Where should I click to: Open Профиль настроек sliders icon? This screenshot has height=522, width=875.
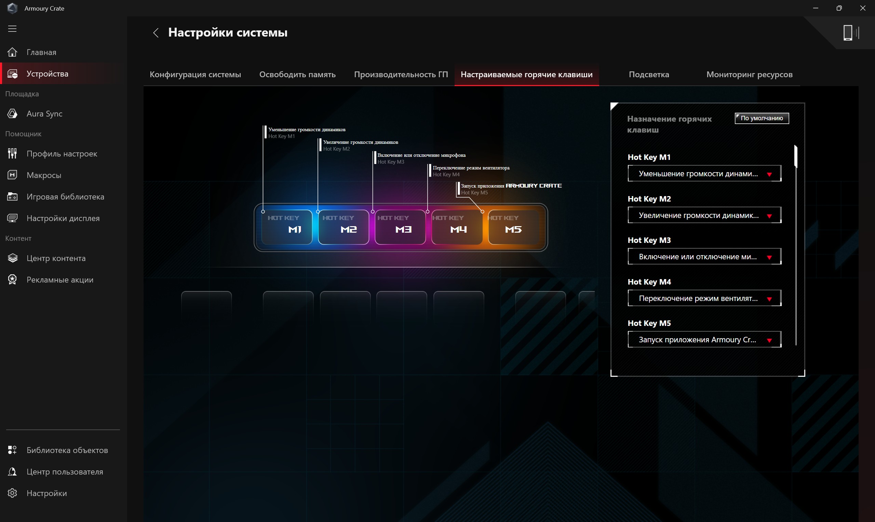(12, 153)
